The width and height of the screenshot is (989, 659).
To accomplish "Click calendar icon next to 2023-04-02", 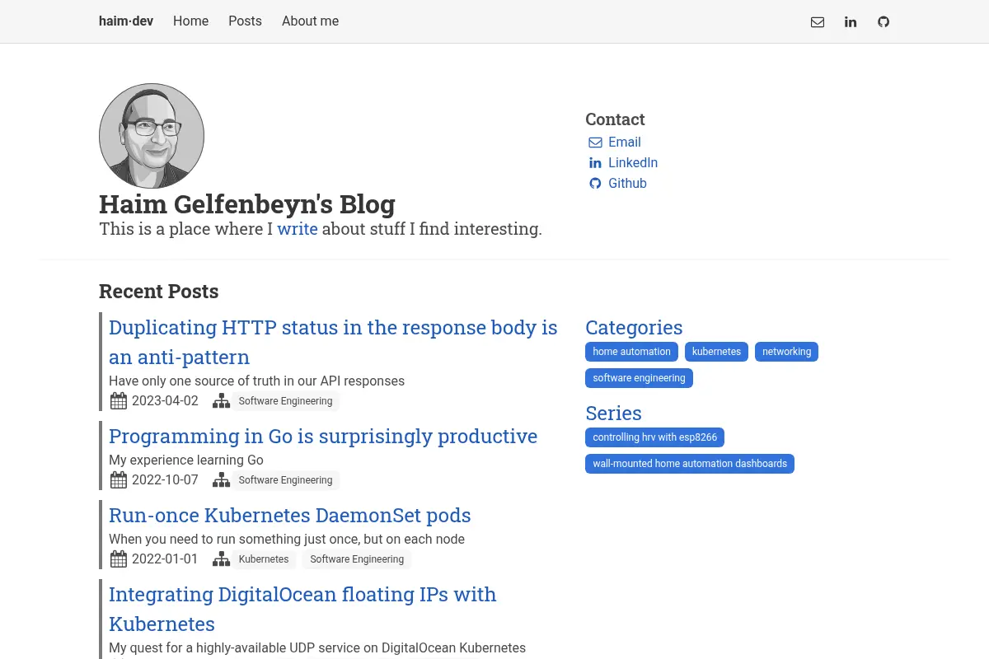I will pos(119,401).
